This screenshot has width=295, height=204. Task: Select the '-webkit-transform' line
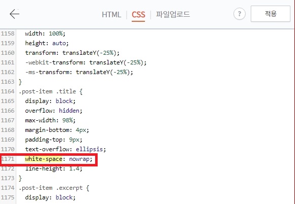[x=85, y=62]
